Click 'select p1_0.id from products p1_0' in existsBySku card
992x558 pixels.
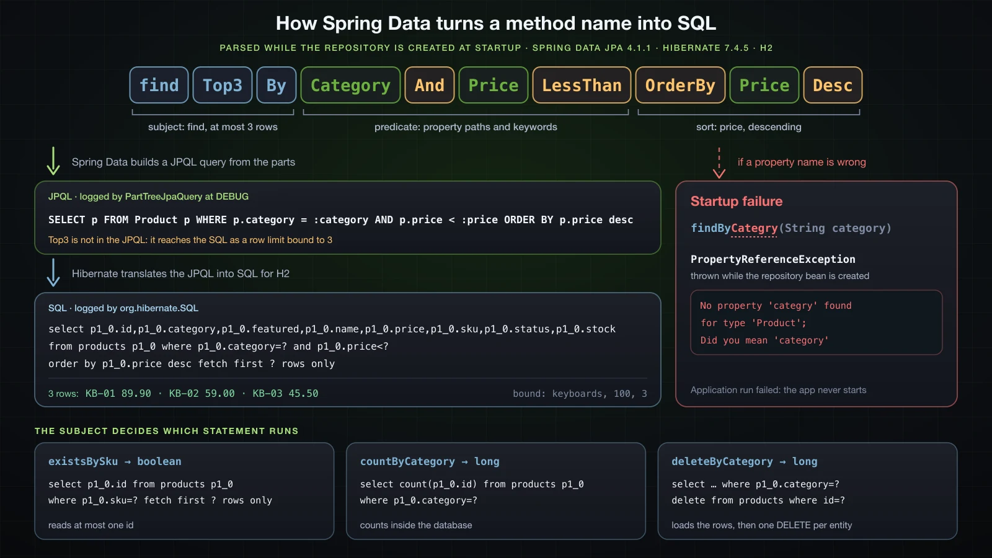141,484
